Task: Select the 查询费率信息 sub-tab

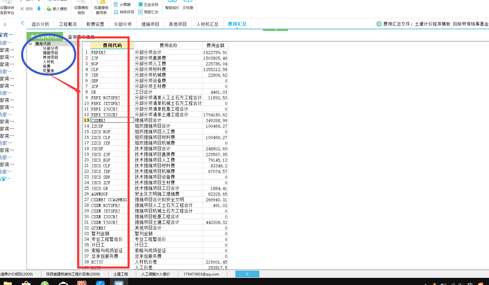Action: point(81,37)
